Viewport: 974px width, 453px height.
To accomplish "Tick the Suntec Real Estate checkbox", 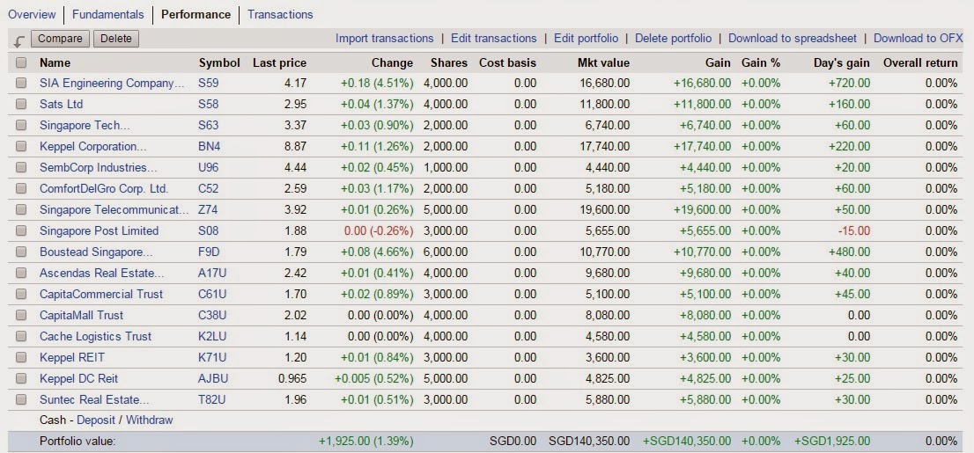I will [21, 399].
